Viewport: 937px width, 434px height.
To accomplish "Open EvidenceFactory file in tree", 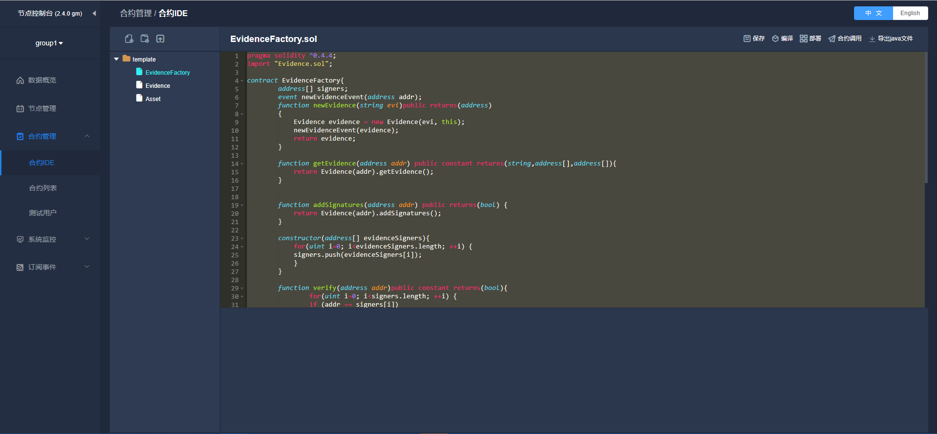I will pyautogui.click(x=167, y=72).
